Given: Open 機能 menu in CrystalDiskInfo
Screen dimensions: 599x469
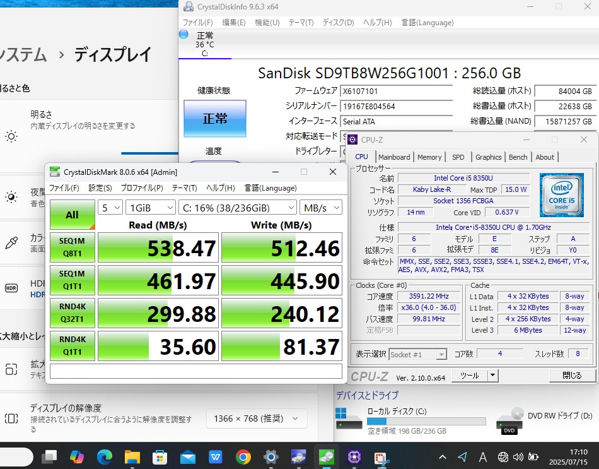Looking at the screenshot, I should click(267, 23).
